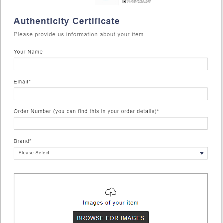Click the partially visible certificate thumbnail at top
The width and height of the screenshot is (223, 223).
[107, 3]
